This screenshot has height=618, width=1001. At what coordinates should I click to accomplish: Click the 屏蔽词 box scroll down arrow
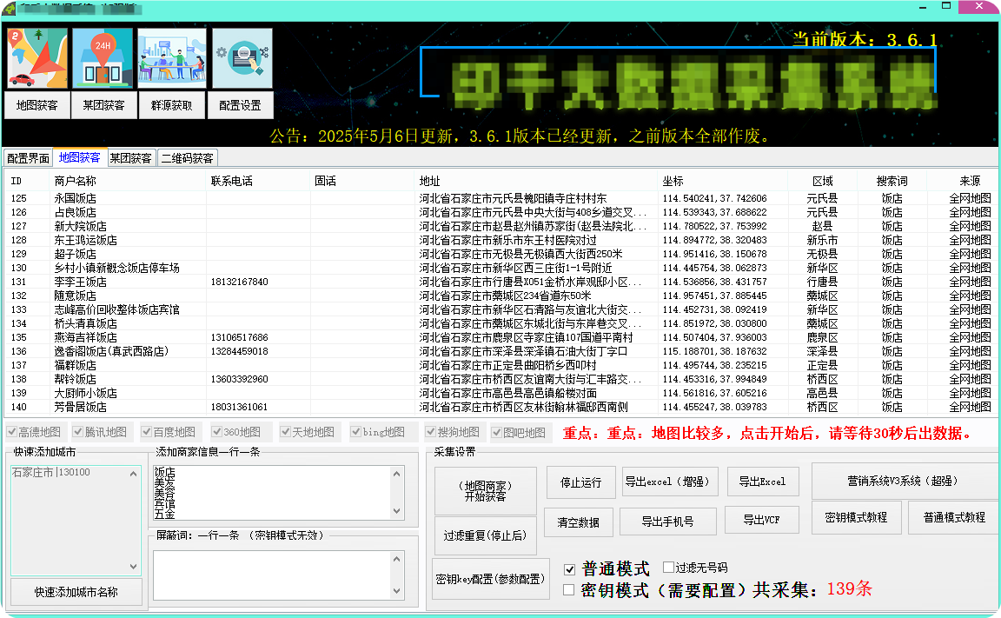click(x=396, y=591)
